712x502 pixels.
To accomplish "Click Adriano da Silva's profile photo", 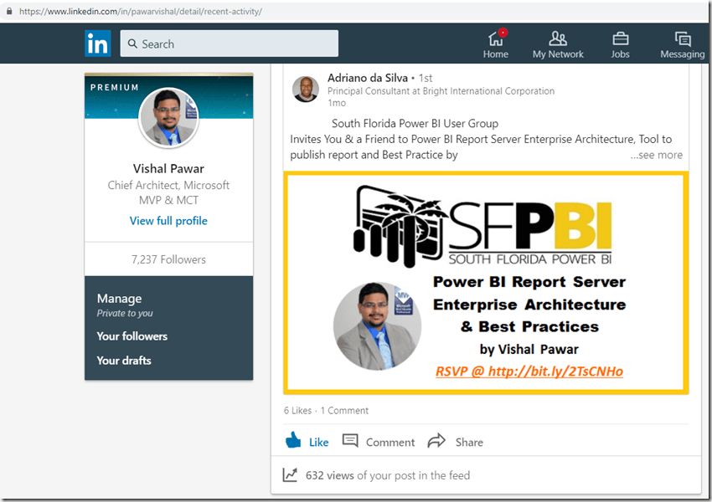I will pyautogui.click(x=306, y=89).
